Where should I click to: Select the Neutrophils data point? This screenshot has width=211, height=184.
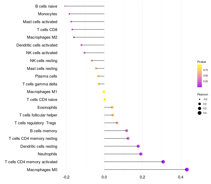[x=141, y=154]
